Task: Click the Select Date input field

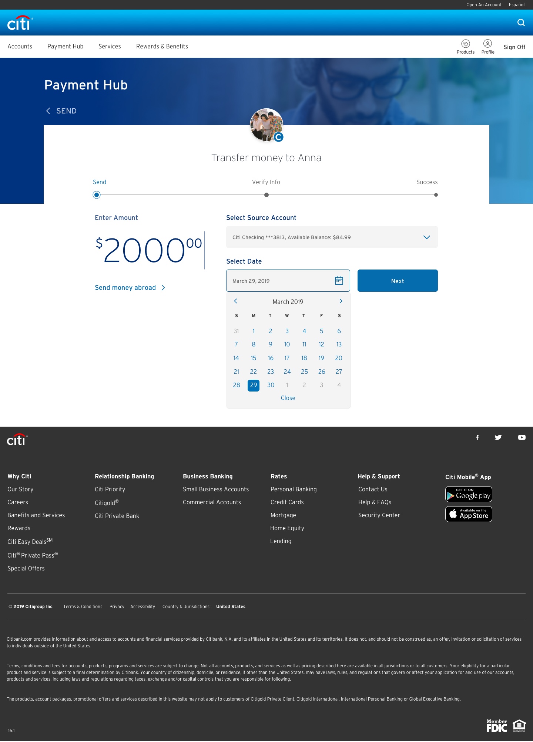Action: 288,281
